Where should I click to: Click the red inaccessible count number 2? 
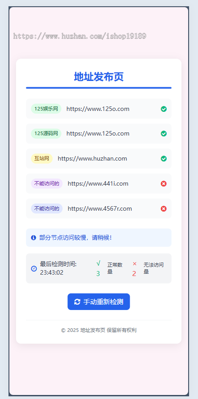[x=134, y=274]
